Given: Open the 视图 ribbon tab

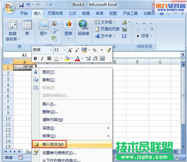Looking at the screenshot, I should click(113, 13).
